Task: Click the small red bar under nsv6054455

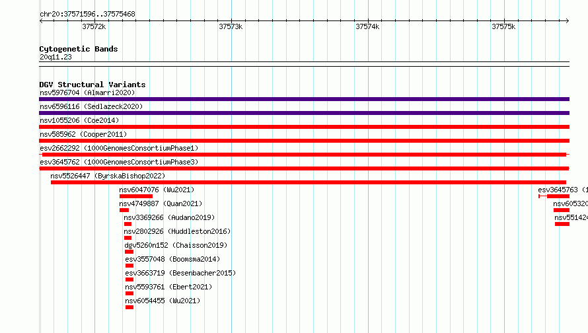Action: point(129,307)
